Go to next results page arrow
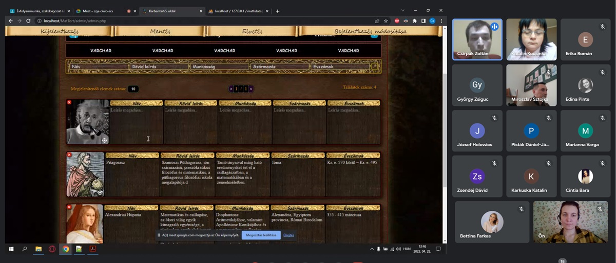Viewport: 616px width, 263px height. pyautogui.click(x=251, y=89)
